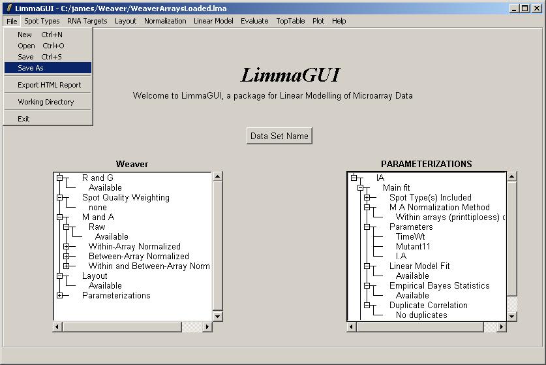The width and height of the screenshot is (546, 365).
Task: Expand the Parameterizations node in Weaver tree
Action: [x=60, y=296]
